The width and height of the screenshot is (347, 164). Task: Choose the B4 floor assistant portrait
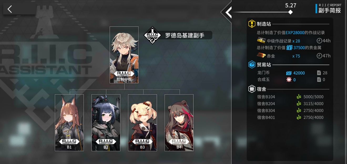(179, 123)
